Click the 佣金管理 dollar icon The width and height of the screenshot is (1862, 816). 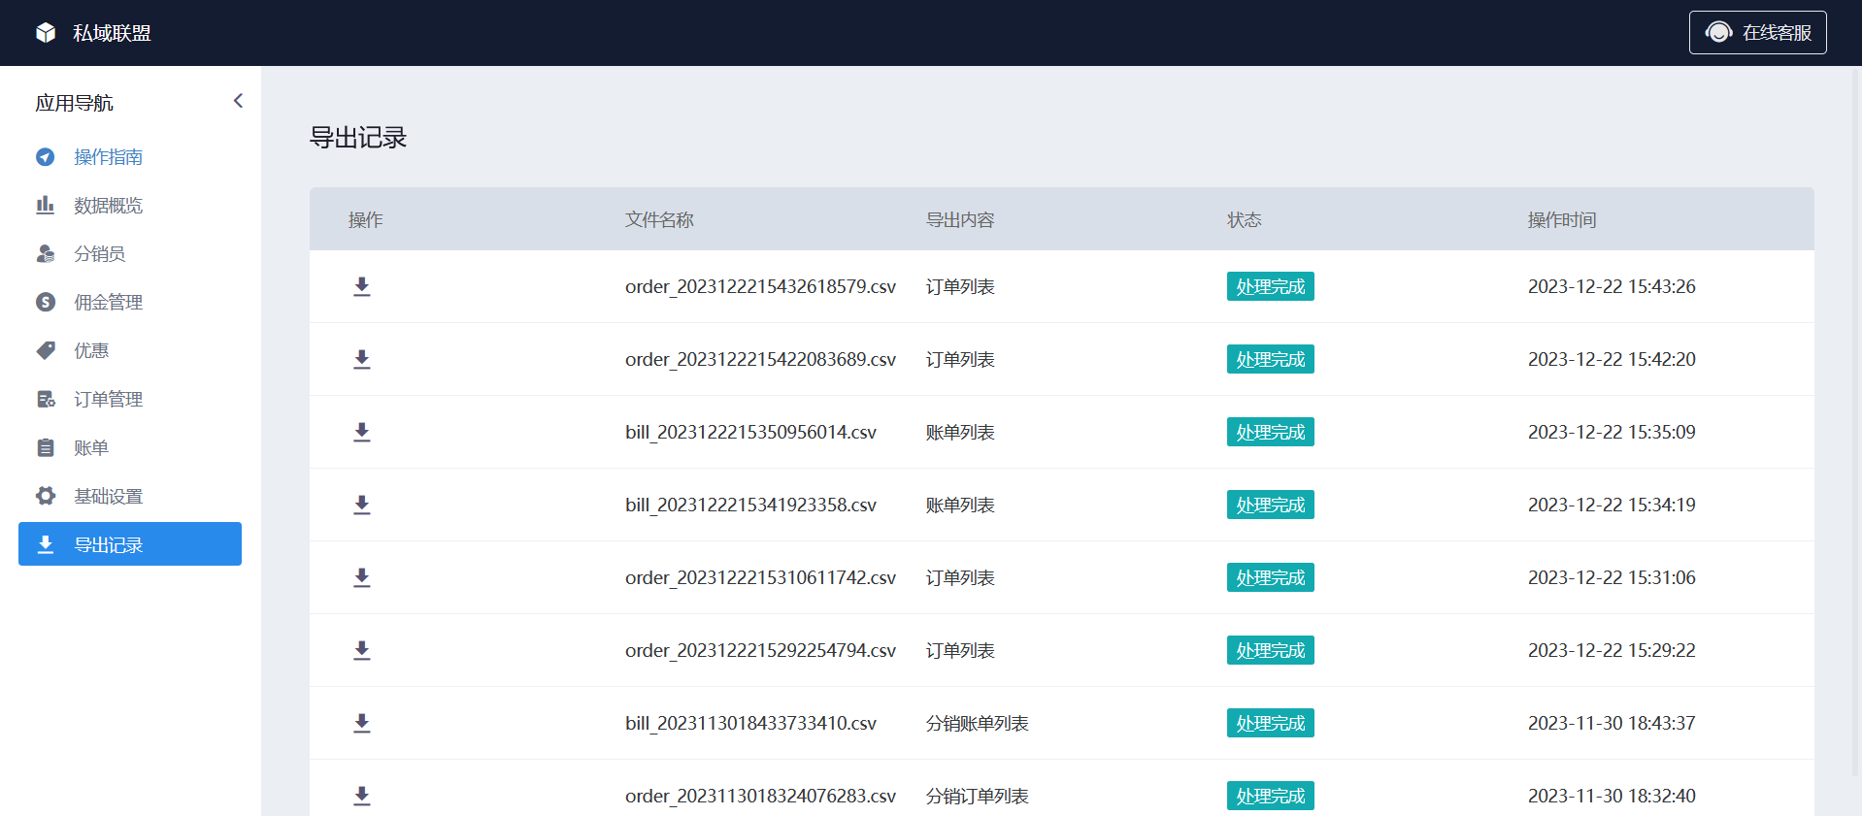click(46, 302)
